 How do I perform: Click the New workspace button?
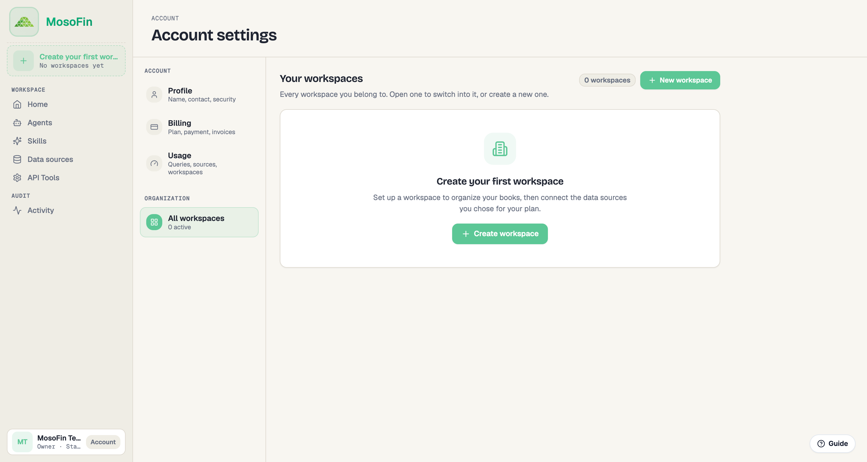click(680, 80)
